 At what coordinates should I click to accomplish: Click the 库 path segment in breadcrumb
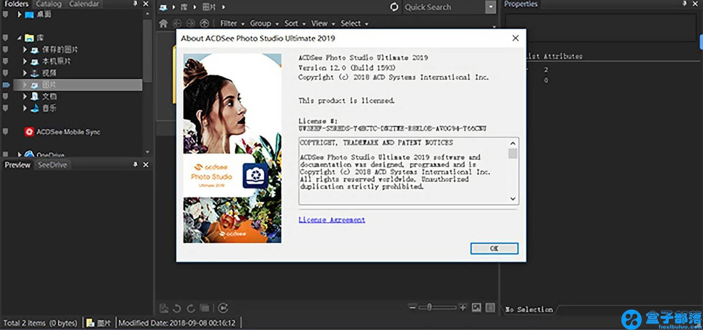(x=184, y=7)
